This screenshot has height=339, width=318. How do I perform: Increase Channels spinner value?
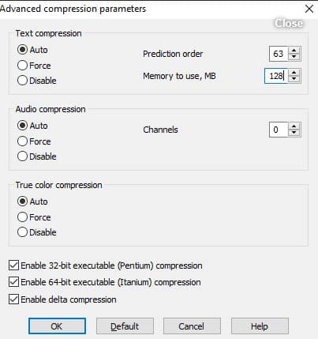pos(294,126)
